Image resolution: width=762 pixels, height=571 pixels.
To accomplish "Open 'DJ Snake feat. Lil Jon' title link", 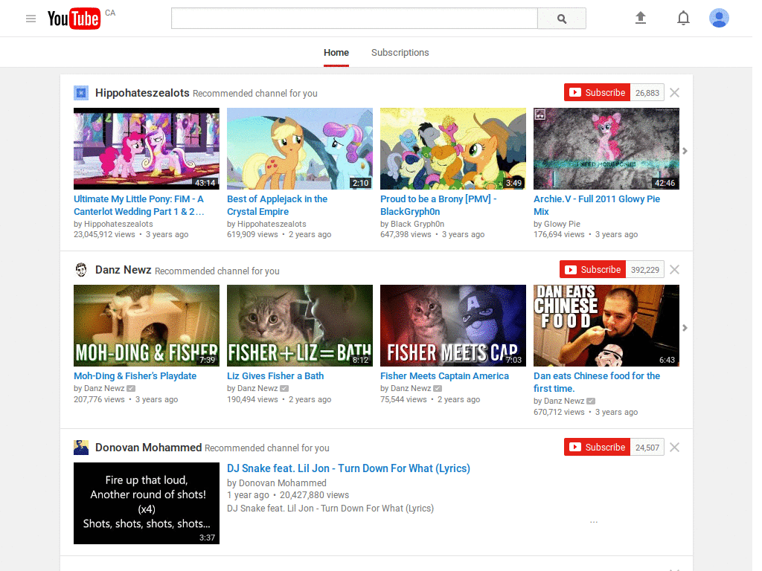I will (x=348, y=468).
